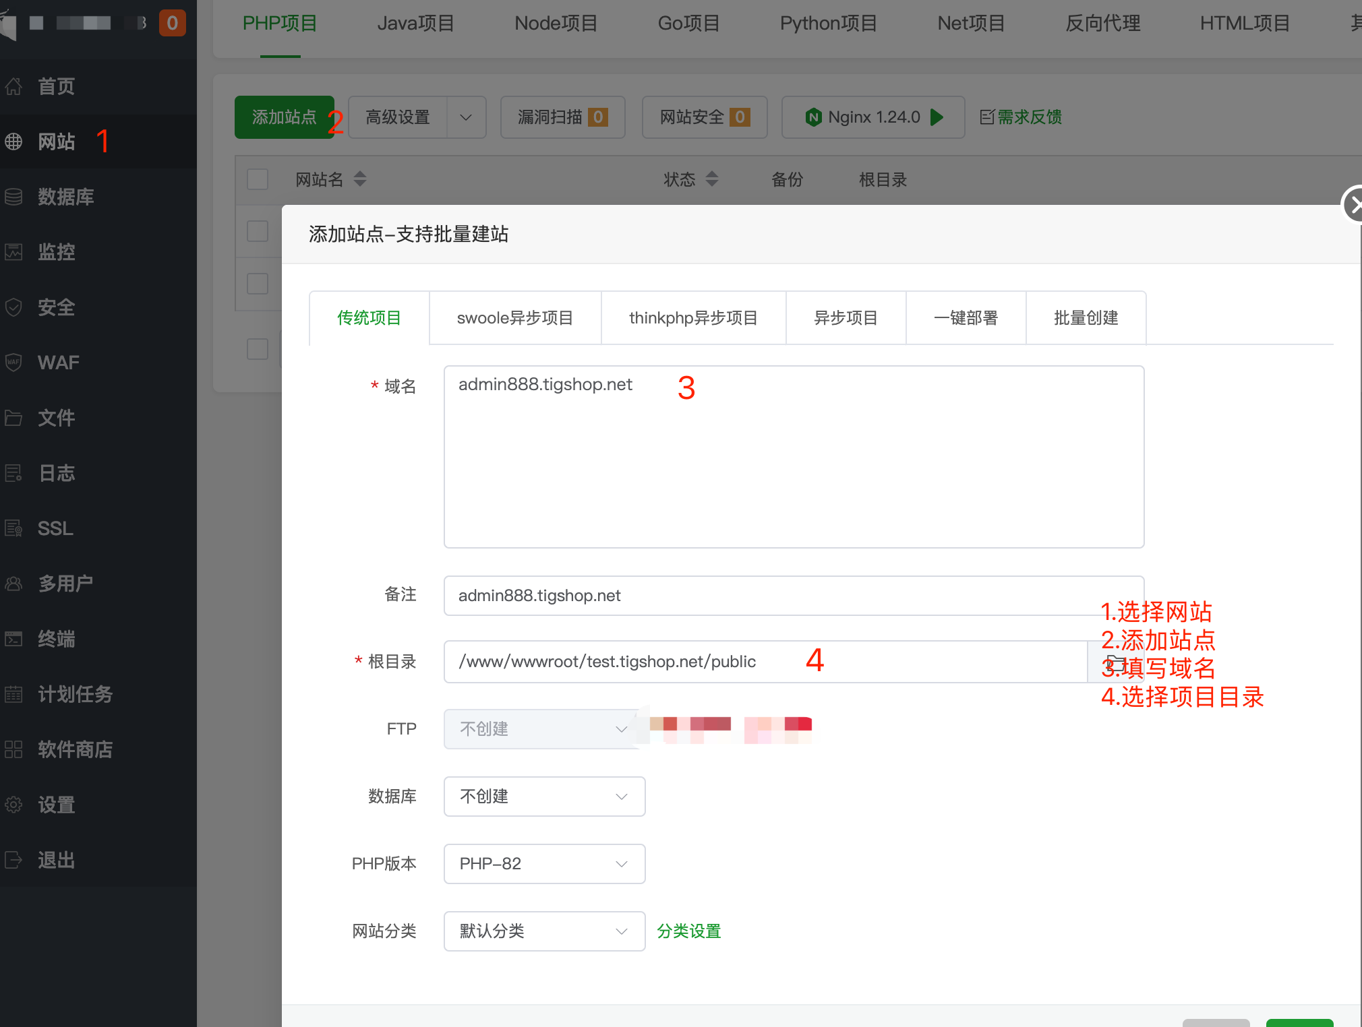
Task: Click into the 域名 text area
Action: 794,457
